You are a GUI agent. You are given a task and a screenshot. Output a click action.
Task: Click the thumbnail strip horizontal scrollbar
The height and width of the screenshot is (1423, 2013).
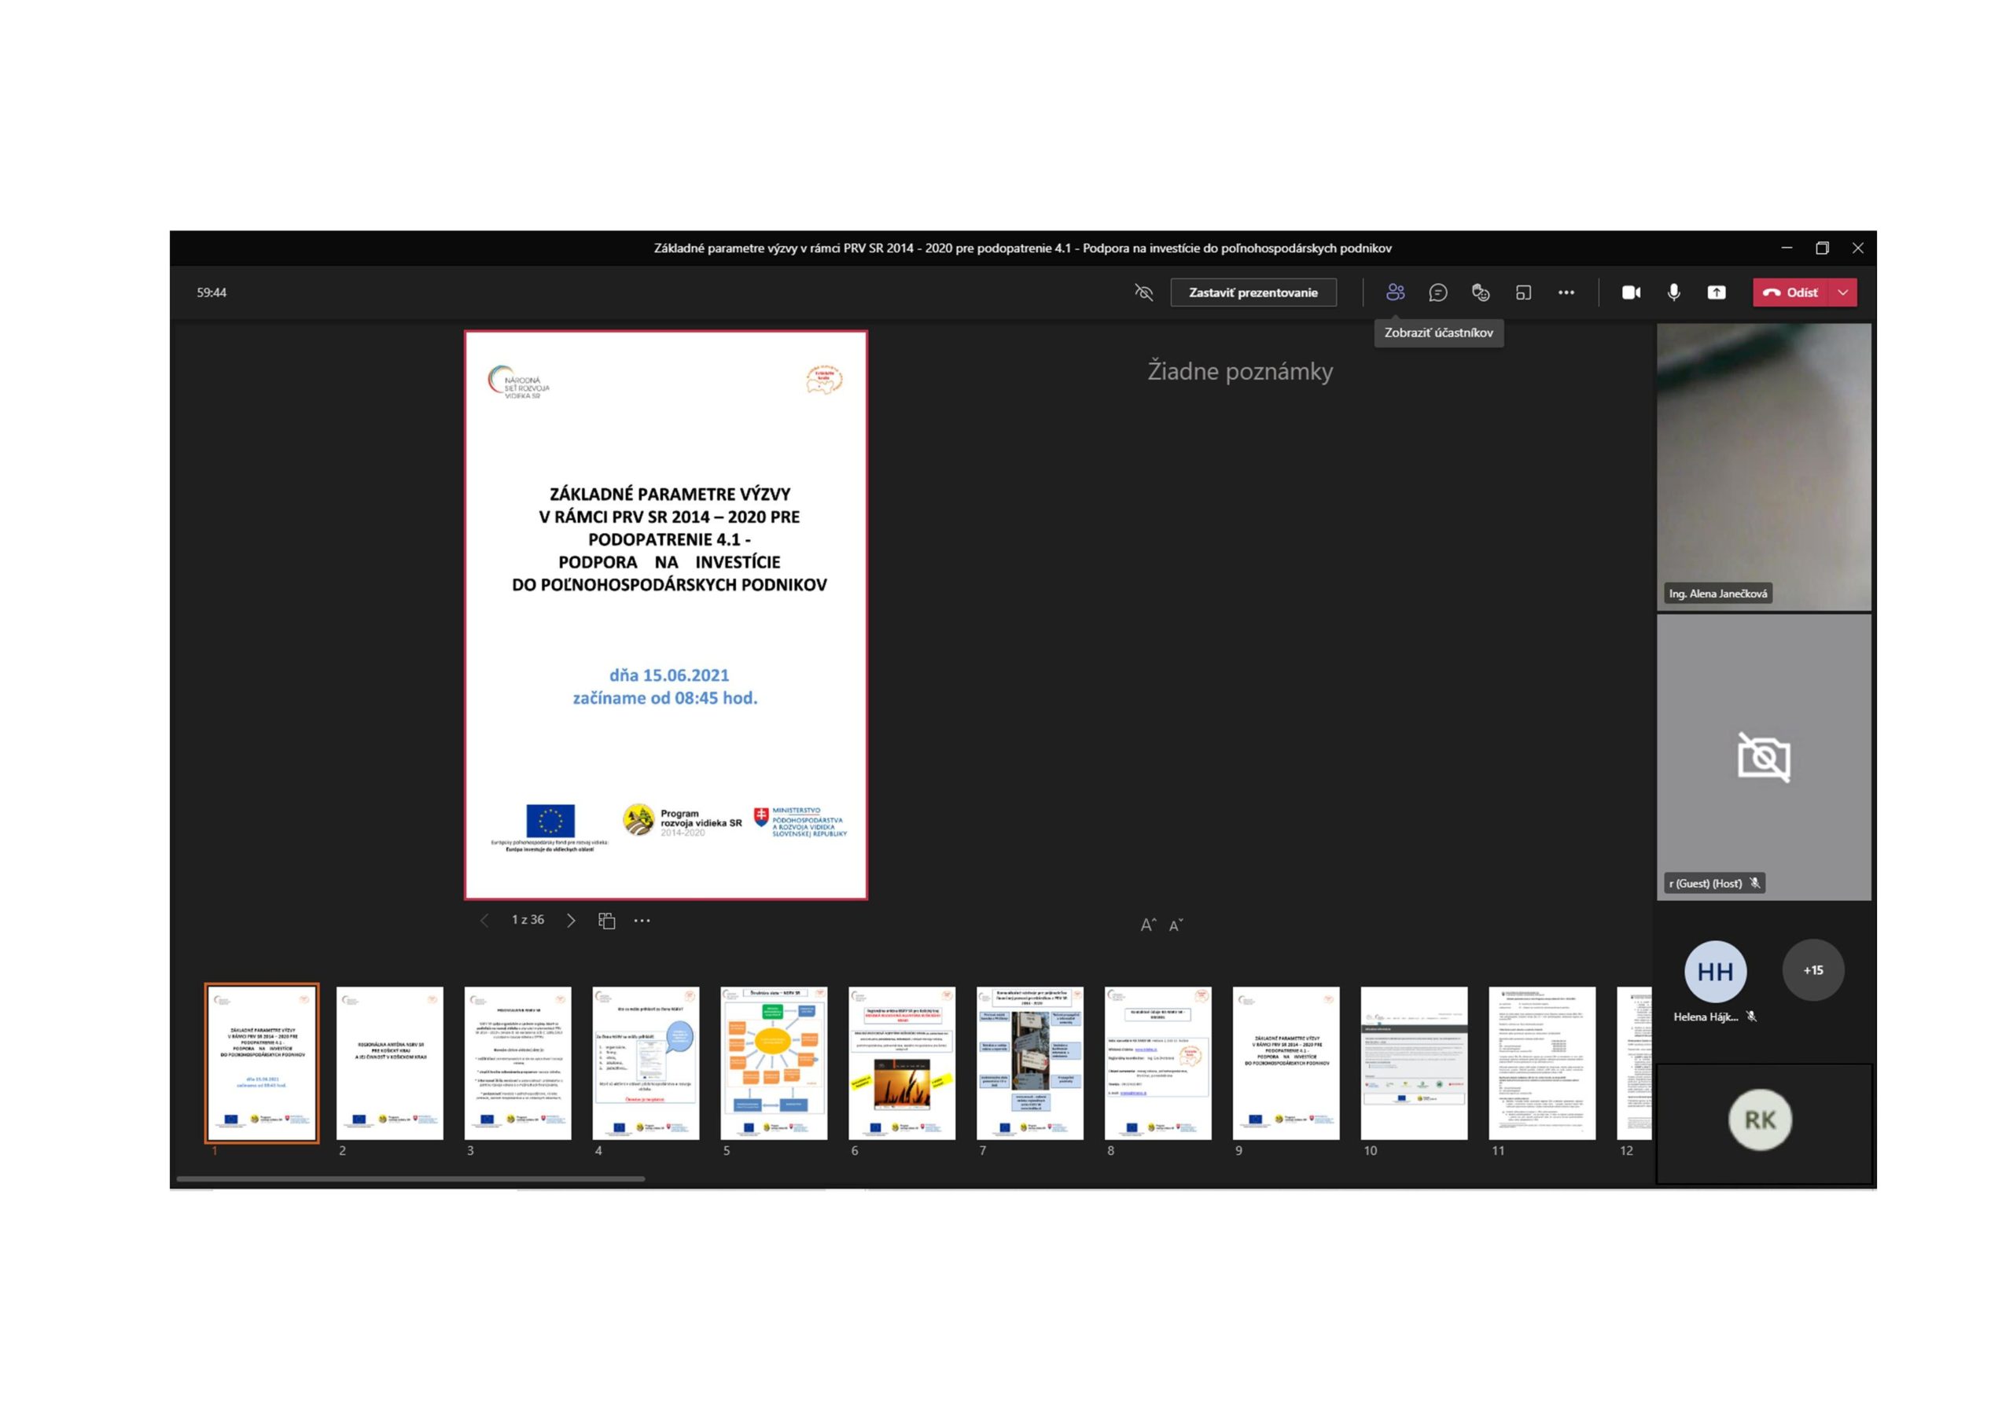point(410,1178)
